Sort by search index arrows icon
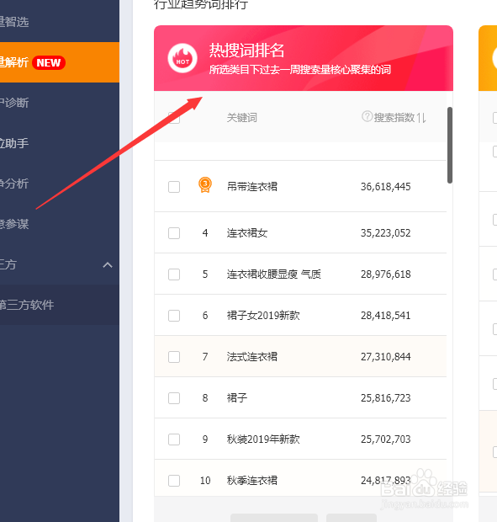The image size is (497, 522). (421, 118)
